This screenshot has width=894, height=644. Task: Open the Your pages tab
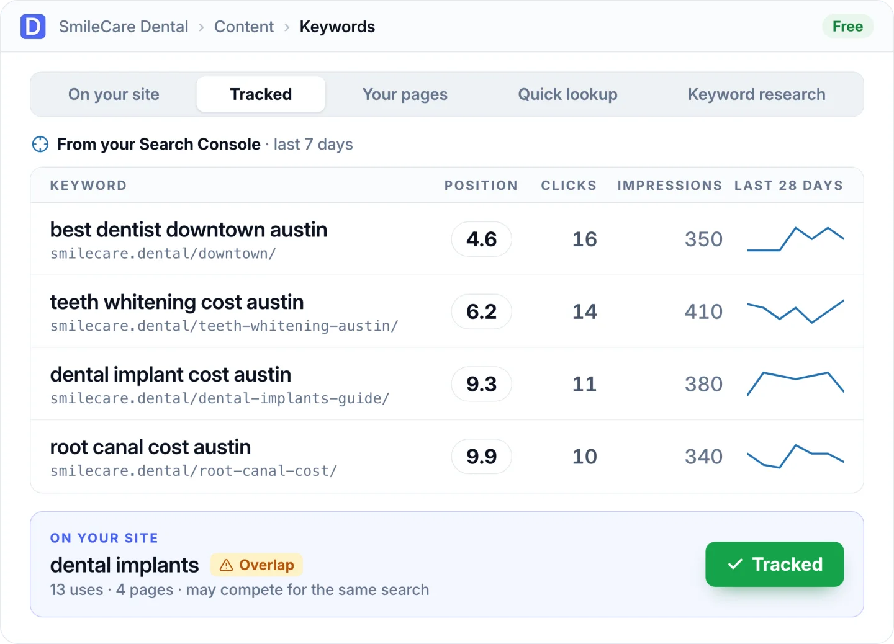405,94
